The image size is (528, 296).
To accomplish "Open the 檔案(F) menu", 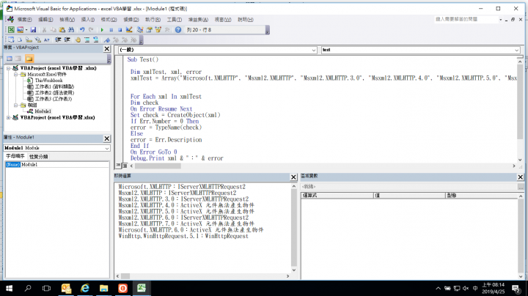I will [24, 20].
